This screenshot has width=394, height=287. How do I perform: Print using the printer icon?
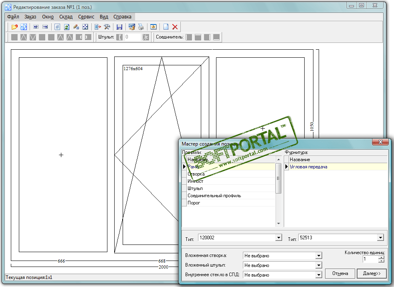[141, 27]
